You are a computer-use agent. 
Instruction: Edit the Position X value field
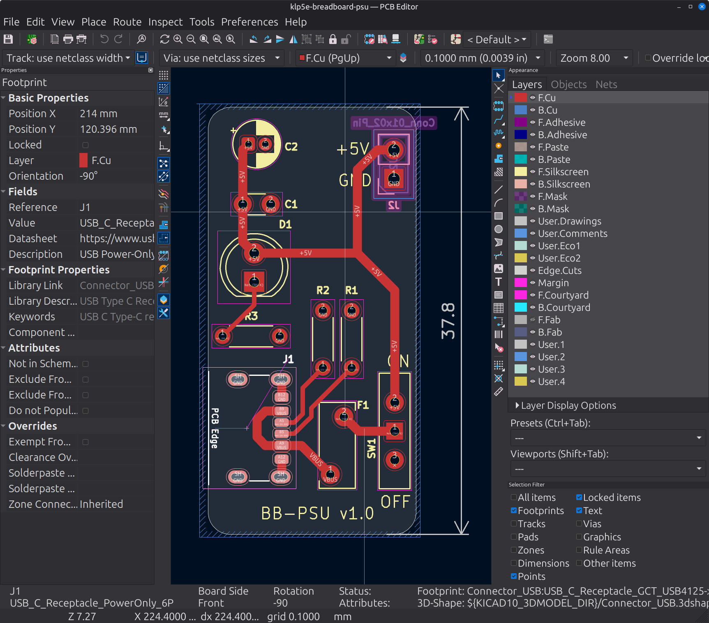pyautogui.click(x=116, y=113)
